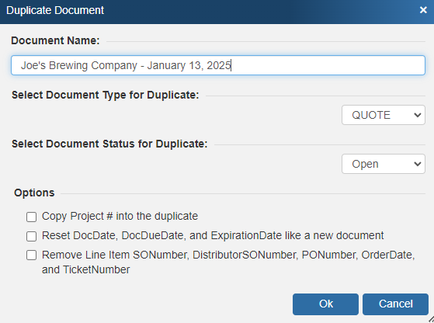Close the Duplicate Document dialog with X
Viewport: 434px width, 323px height.
point(423,10)
